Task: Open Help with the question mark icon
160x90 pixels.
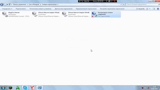Action: point(158,9)
